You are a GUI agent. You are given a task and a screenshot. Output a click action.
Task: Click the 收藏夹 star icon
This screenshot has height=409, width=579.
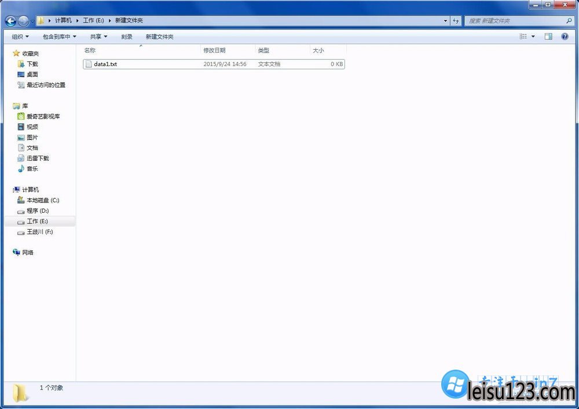click(x=16, y=53)
